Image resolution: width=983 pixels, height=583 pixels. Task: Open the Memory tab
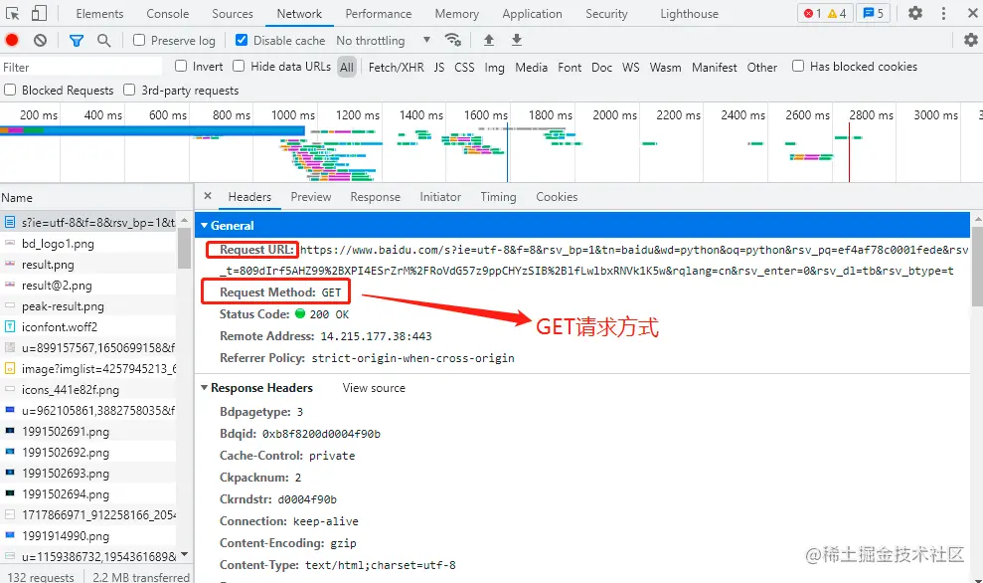point(457,13)
